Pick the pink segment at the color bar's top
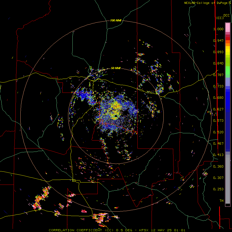 (228, 27)
